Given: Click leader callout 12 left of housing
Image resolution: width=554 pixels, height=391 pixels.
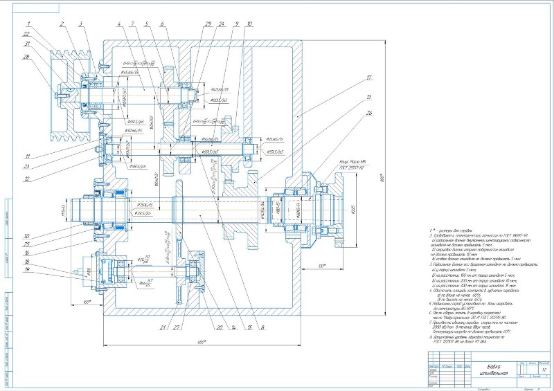Looking at the screenshot, I should pyautogui.click(x=27, y=179).
